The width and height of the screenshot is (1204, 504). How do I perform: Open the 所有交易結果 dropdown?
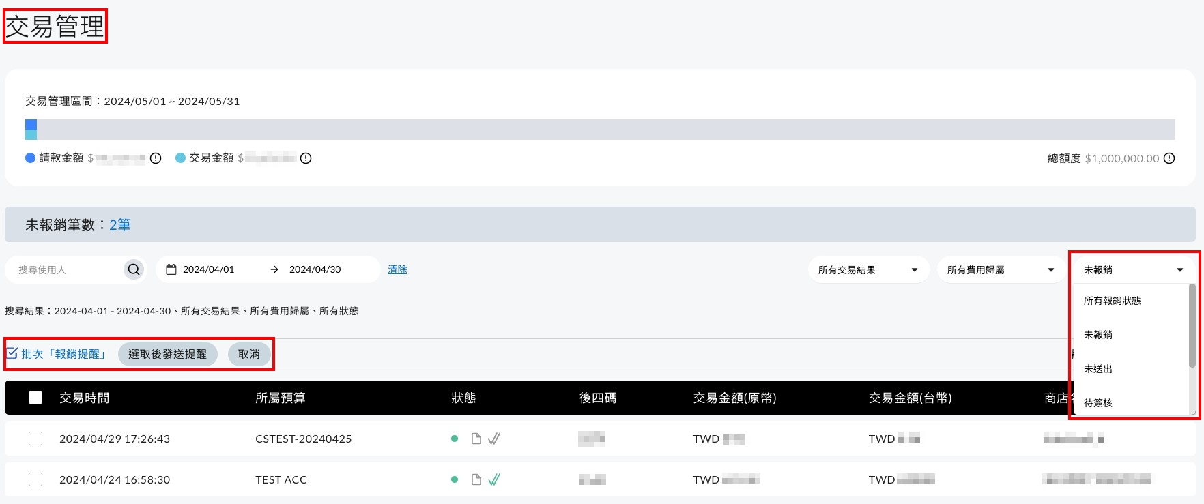click(868, 270)
